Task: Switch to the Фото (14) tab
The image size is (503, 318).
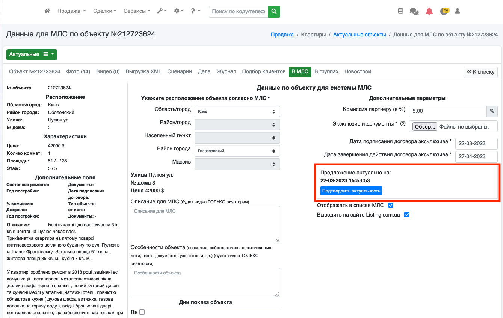Action: point(78,71)
